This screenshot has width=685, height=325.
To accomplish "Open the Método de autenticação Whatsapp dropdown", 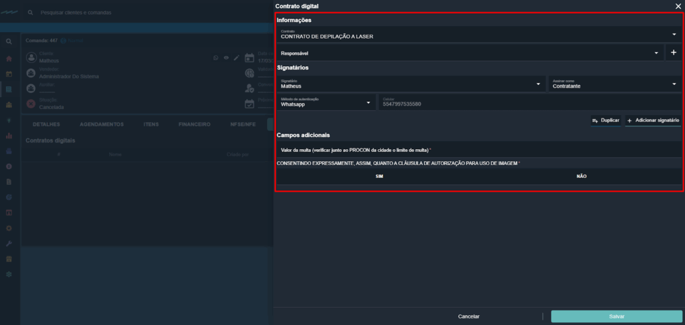I will (x=325, y=102).
